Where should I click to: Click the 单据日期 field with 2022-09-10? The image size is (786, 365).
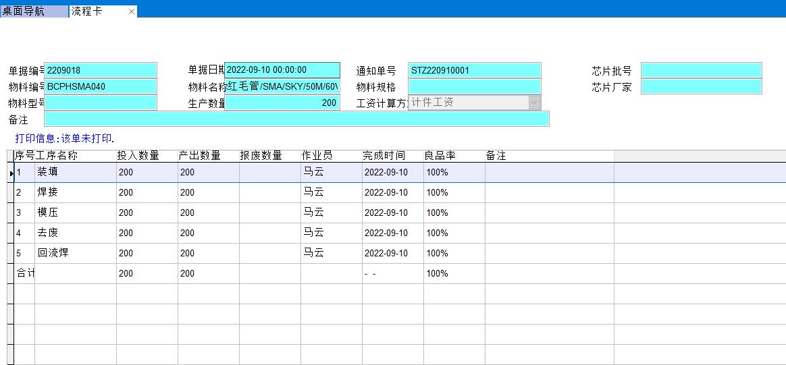(x=282, y=70)
